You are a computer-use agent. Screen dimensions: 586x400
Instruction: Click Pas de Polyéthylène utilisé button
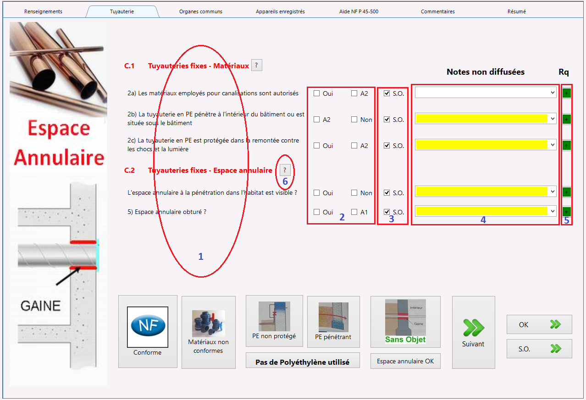(303, 362)
